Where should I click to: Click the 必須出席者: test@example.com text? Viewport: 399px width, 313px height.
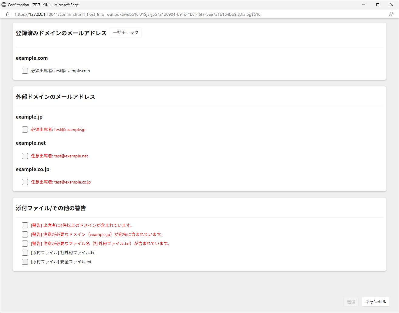[x=60, y=71]
